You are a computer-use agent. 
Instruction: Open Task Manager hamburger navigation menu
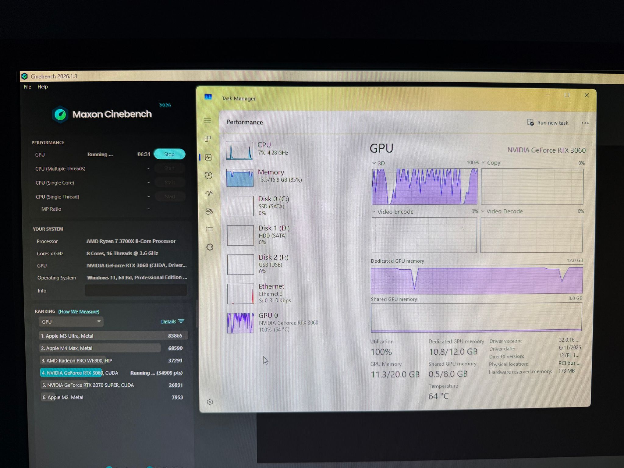[x=208, y=121]
